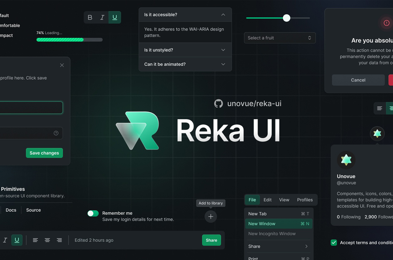
Task: Click the input field with help icon
Action: (x=31, y=133)
